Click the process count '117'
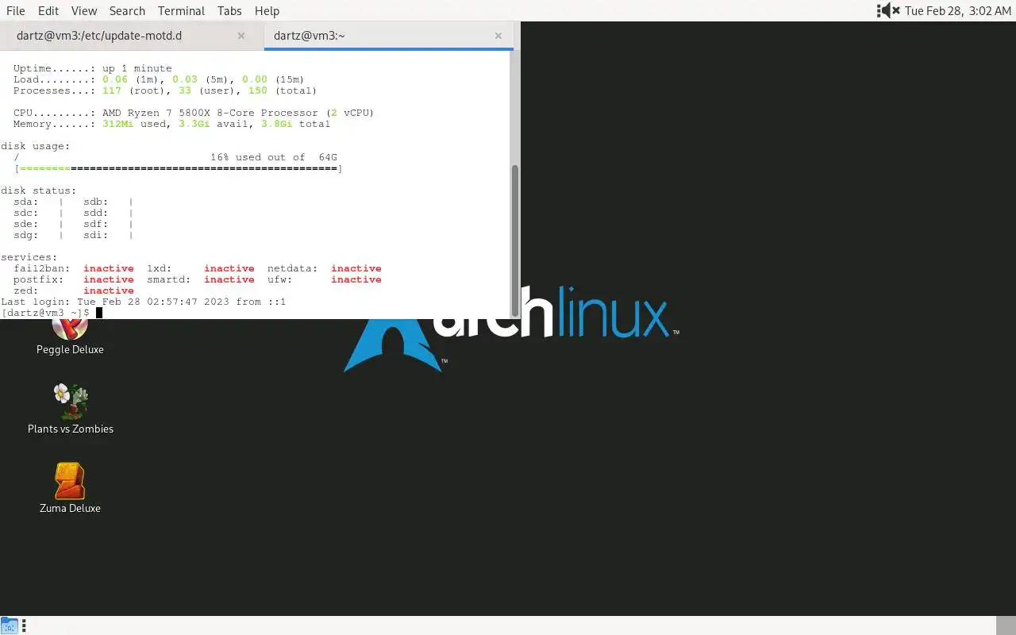The width and height of the screenshot is (1016, 635). 112,90
